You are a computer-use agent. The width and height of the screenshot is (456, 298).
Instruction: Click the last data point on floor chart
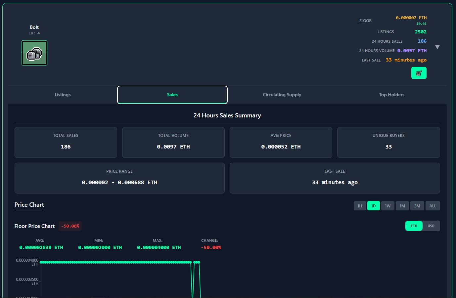(x=199, y=262)
